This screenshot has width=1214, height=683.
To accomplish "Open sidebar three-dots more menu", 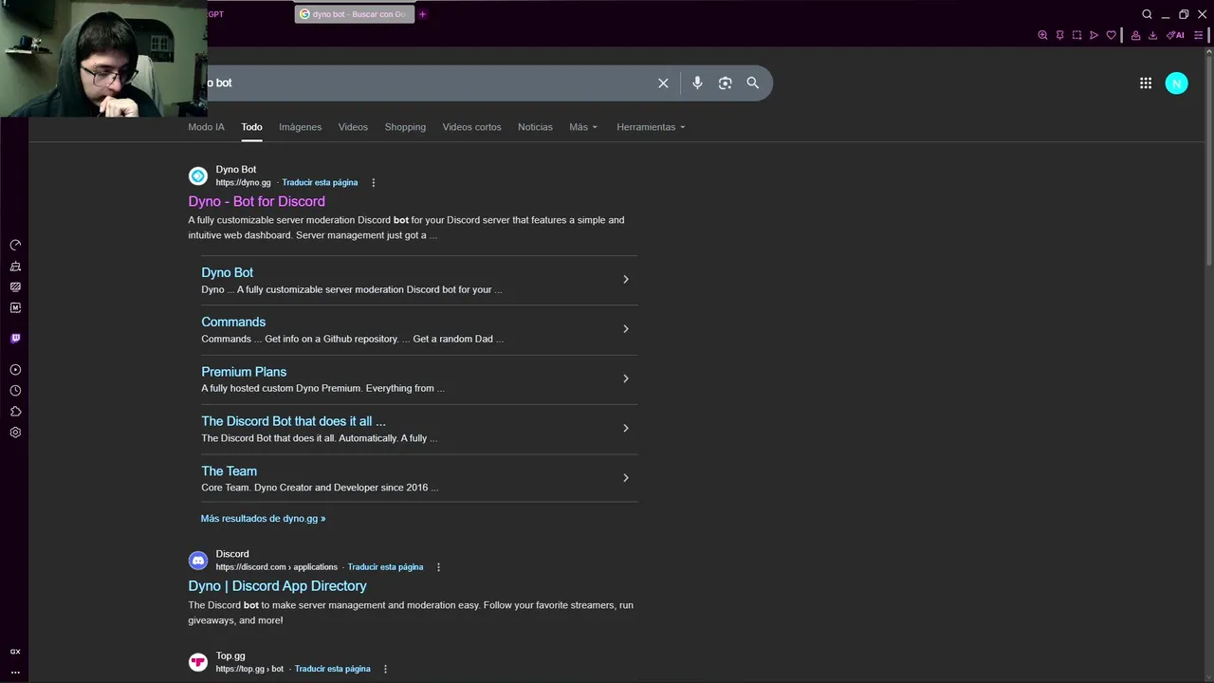I will pos(15,672).
